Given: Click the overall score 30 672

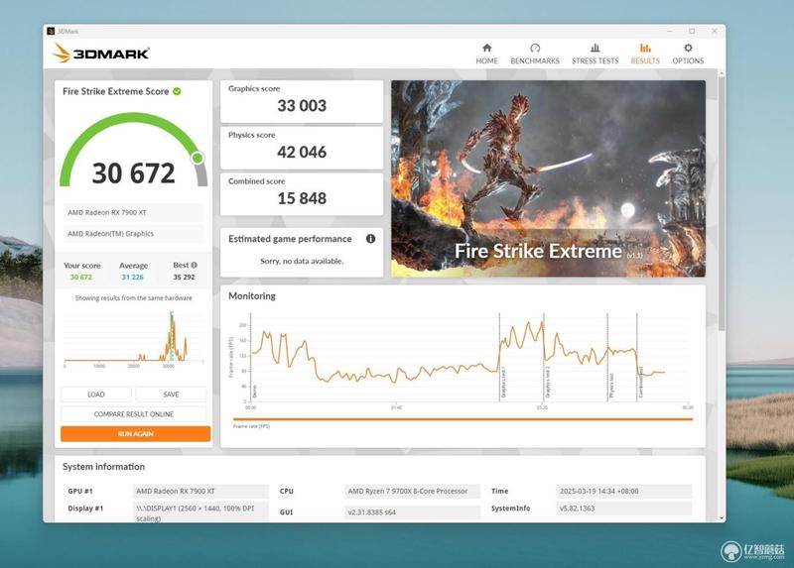Looking at the screenshot, I should [x=134, y=173].
